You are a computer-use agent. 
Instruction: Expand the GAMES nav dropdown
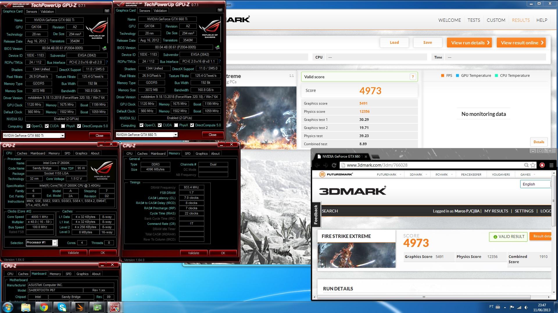click(x=534, y=175)
